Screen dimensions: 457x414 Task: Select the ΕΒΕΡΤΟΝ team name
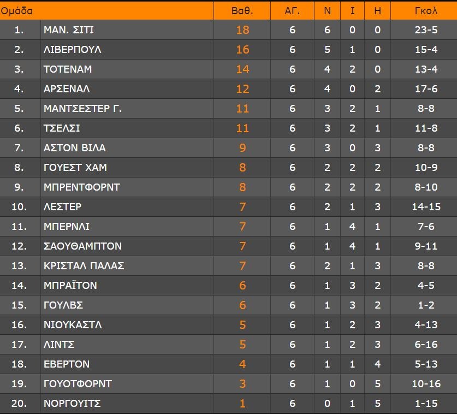click(67, 364)
